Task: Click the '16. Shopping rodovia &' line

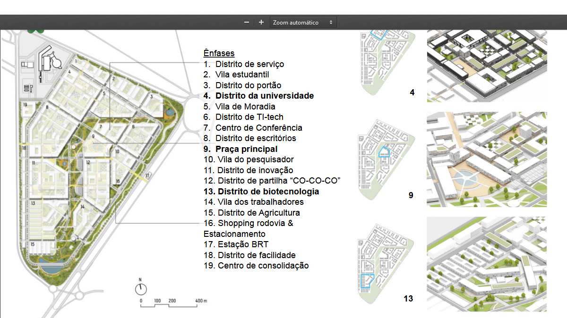Action: (249, 223)
